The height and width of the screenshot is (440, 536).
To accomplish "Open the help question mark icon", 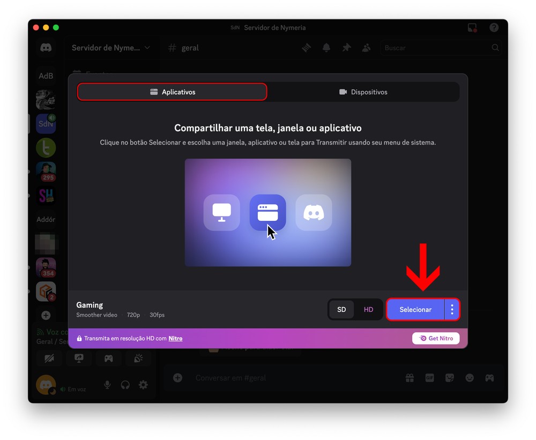I will (494, 28).
